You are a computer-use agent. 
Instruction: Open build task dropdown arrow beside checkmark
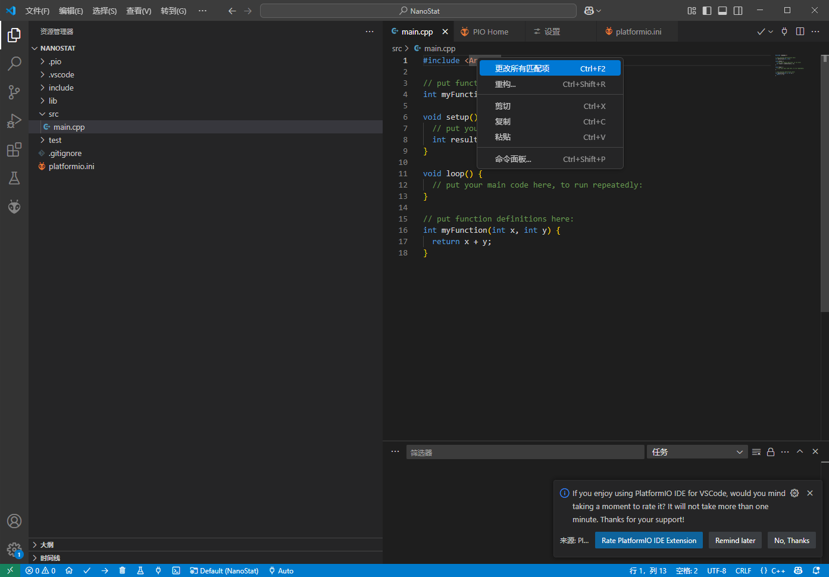click(771, 32)
